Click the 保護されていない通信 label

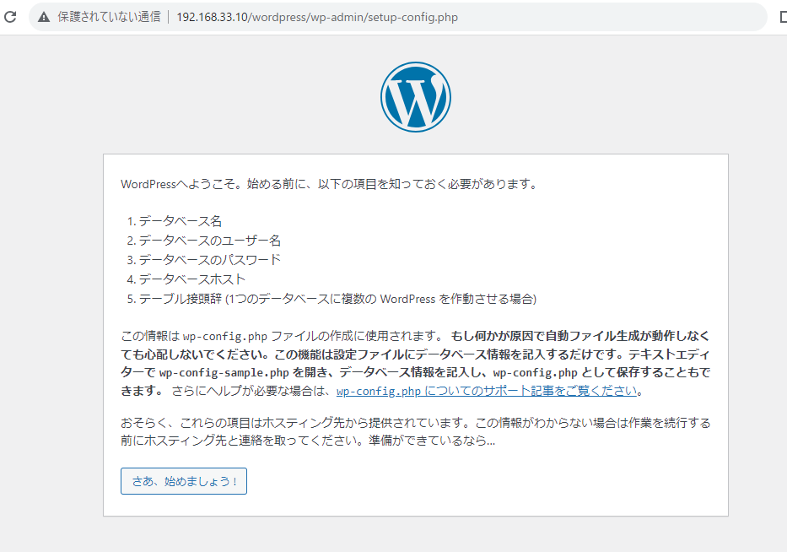(x=109, y=17)
